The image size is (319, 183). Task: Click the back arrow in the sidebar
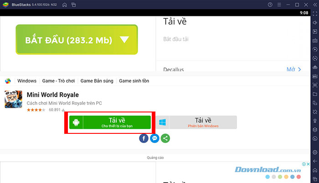(x=315, y=161)
